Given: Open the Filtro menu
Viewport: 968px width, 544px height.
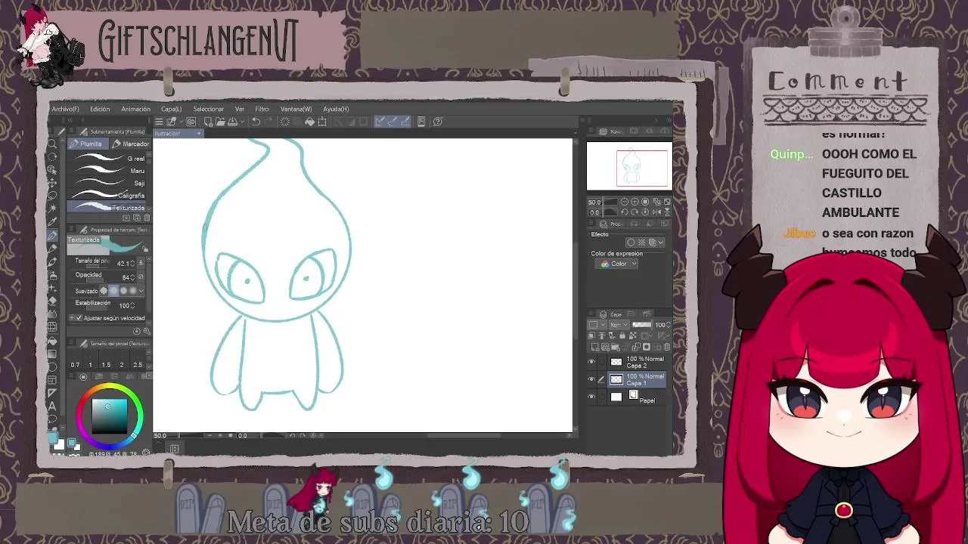Looking at the screenshot, I should [262, 109].
